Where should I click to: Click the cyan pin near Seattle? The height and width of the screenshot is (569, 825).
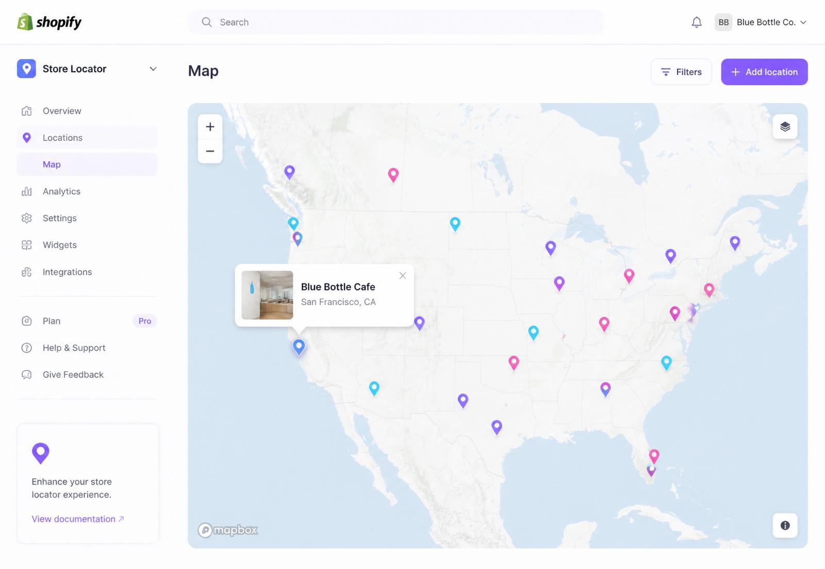tap(293, 223)
